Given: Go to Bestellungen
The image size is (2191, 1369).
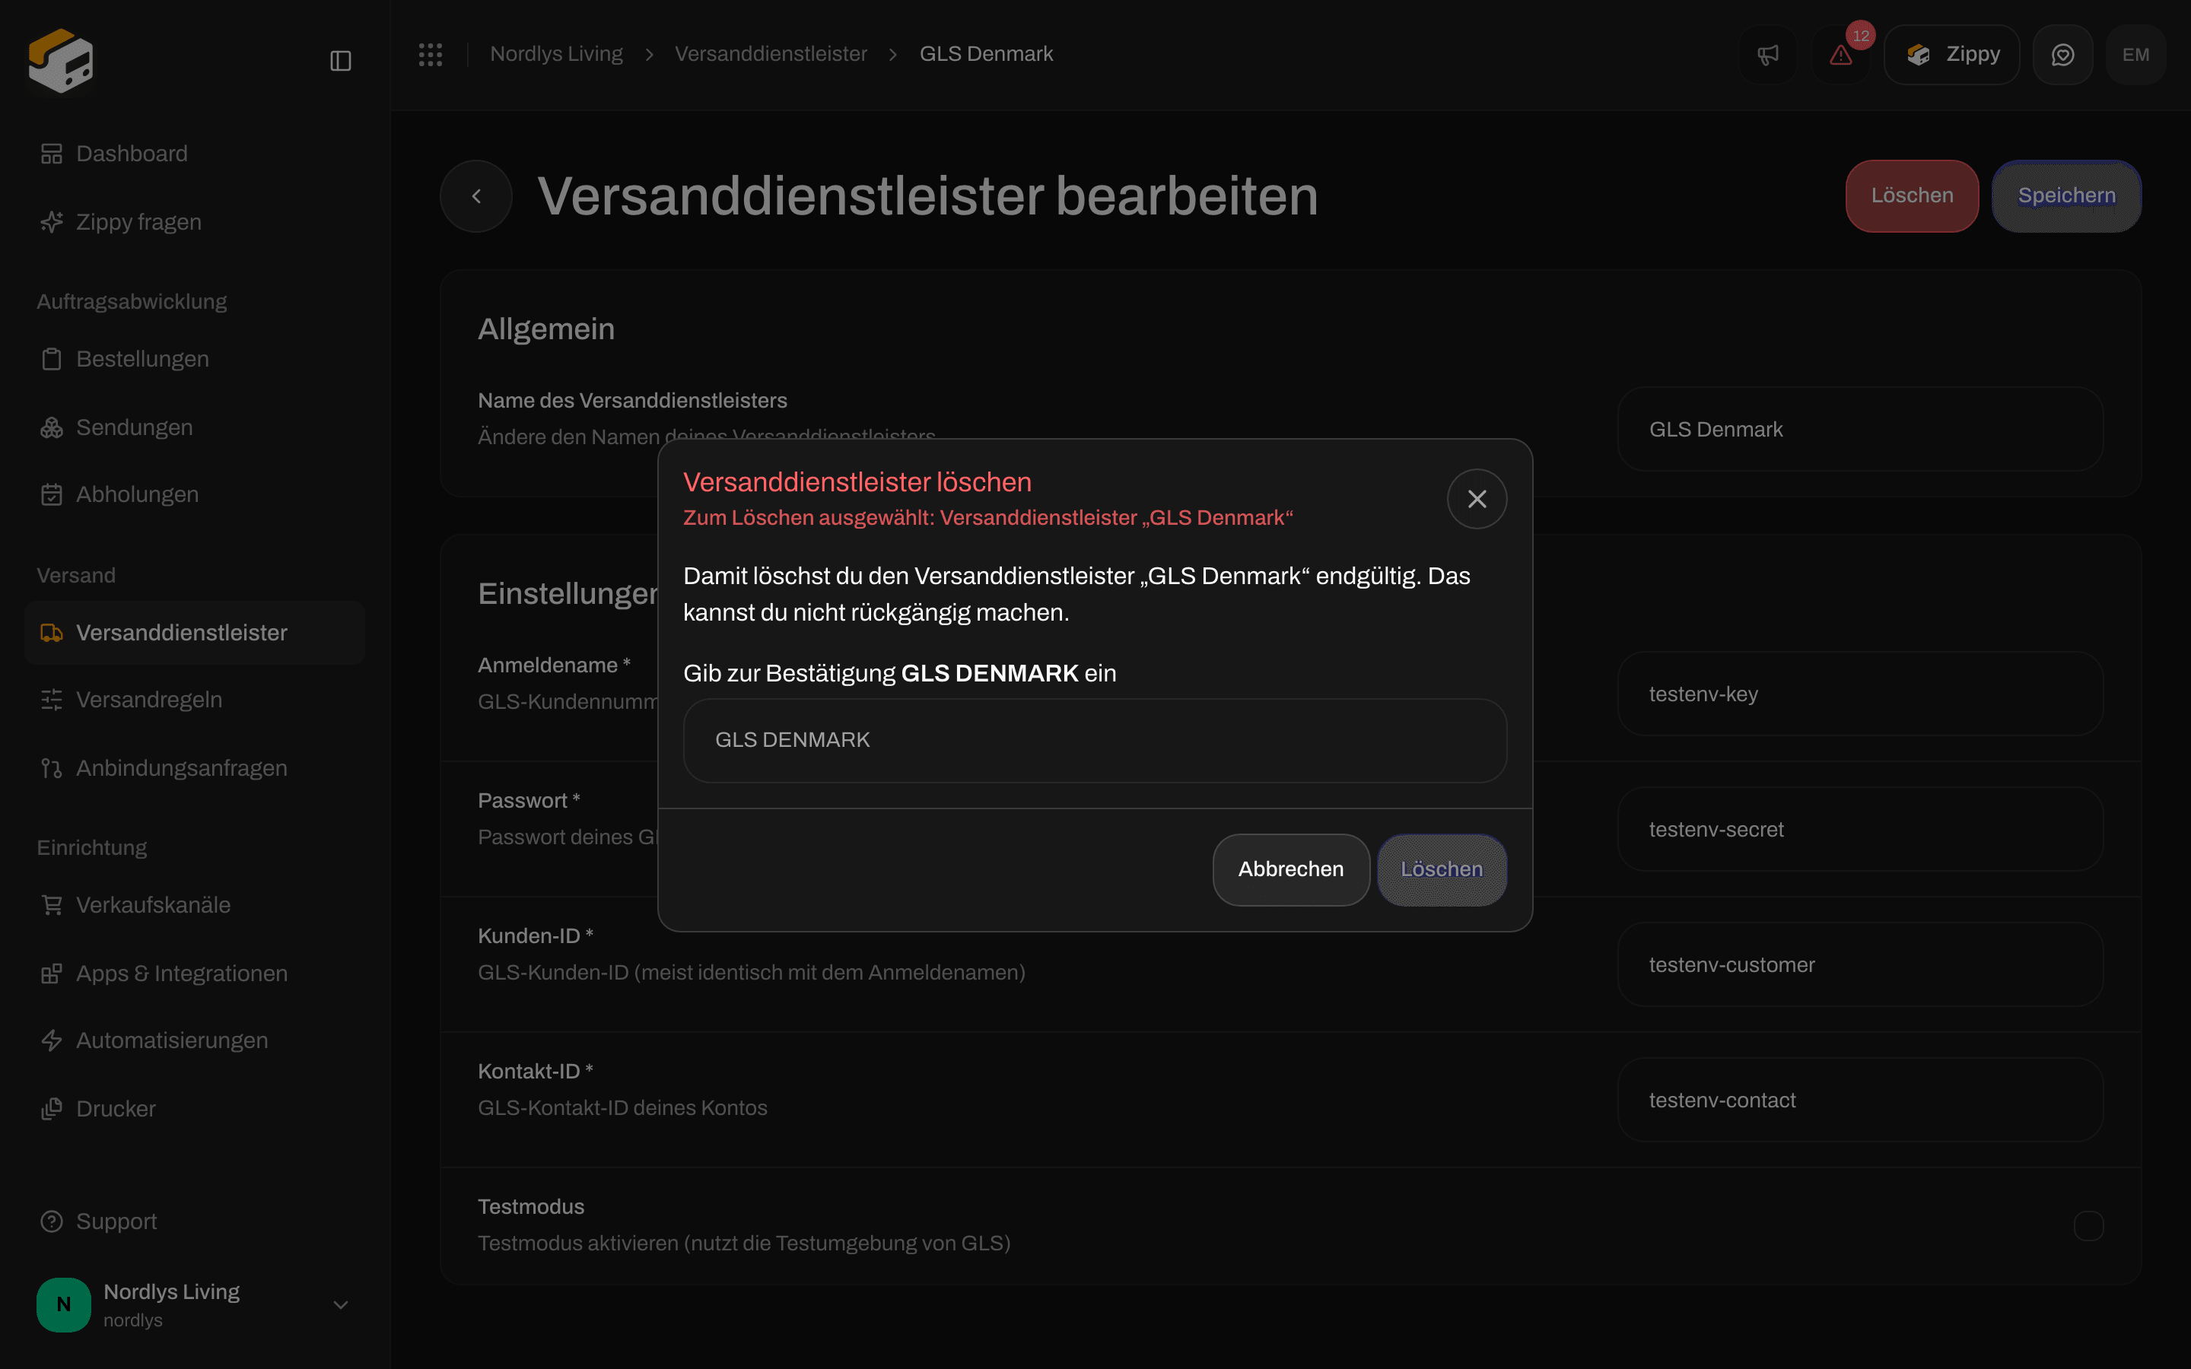Looking at the screenshot, I should coord(195,358).
